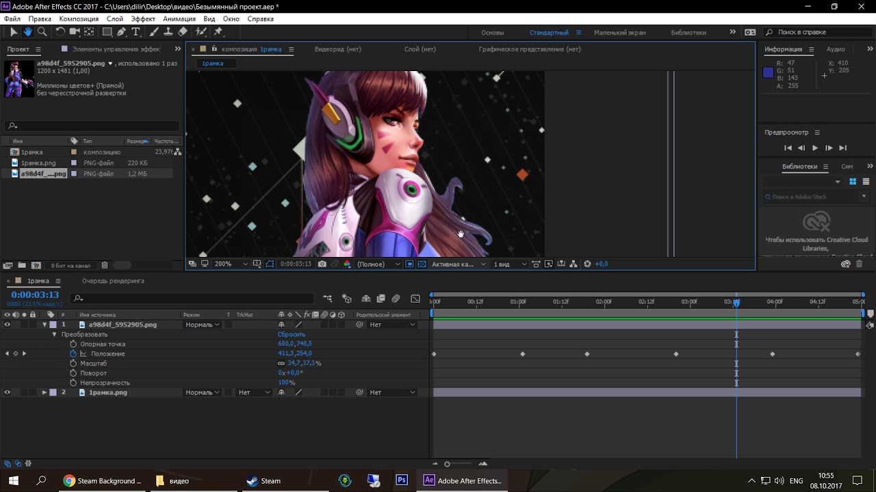
Task: Go to next Положение keyframe arrow
Action: click(x=24, y=354)
